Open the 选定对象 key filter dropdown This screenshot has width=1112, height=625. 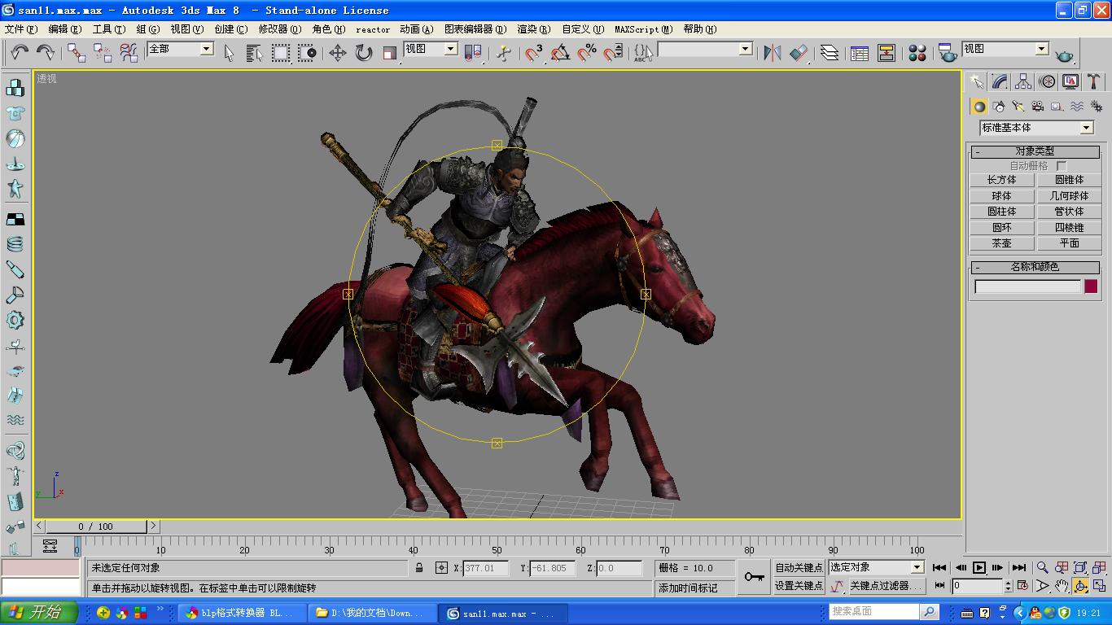click(917, 567)
